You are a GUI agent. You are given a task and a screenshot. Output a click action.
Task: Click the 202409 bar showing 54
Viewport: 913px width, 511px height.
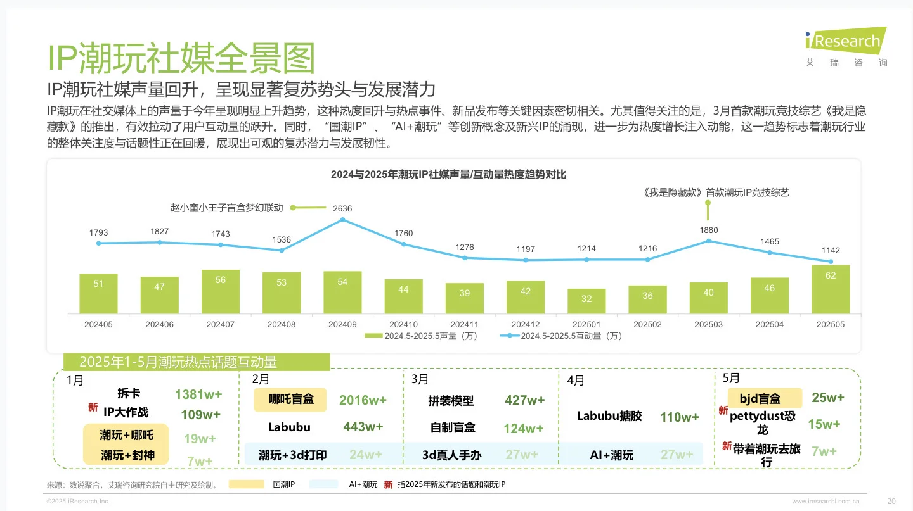tap(342, 293)
